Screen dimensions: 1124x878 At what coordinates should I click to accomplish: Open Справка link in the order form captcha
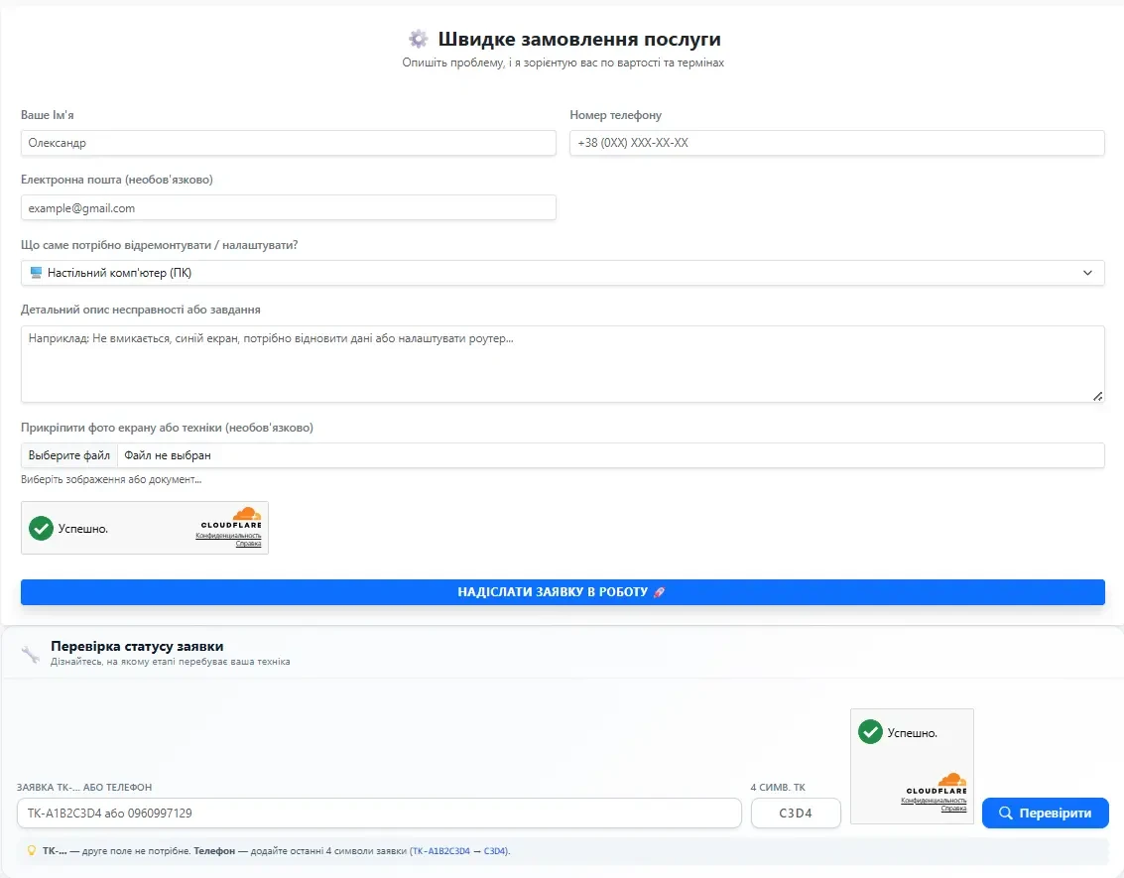click(249, 544)
